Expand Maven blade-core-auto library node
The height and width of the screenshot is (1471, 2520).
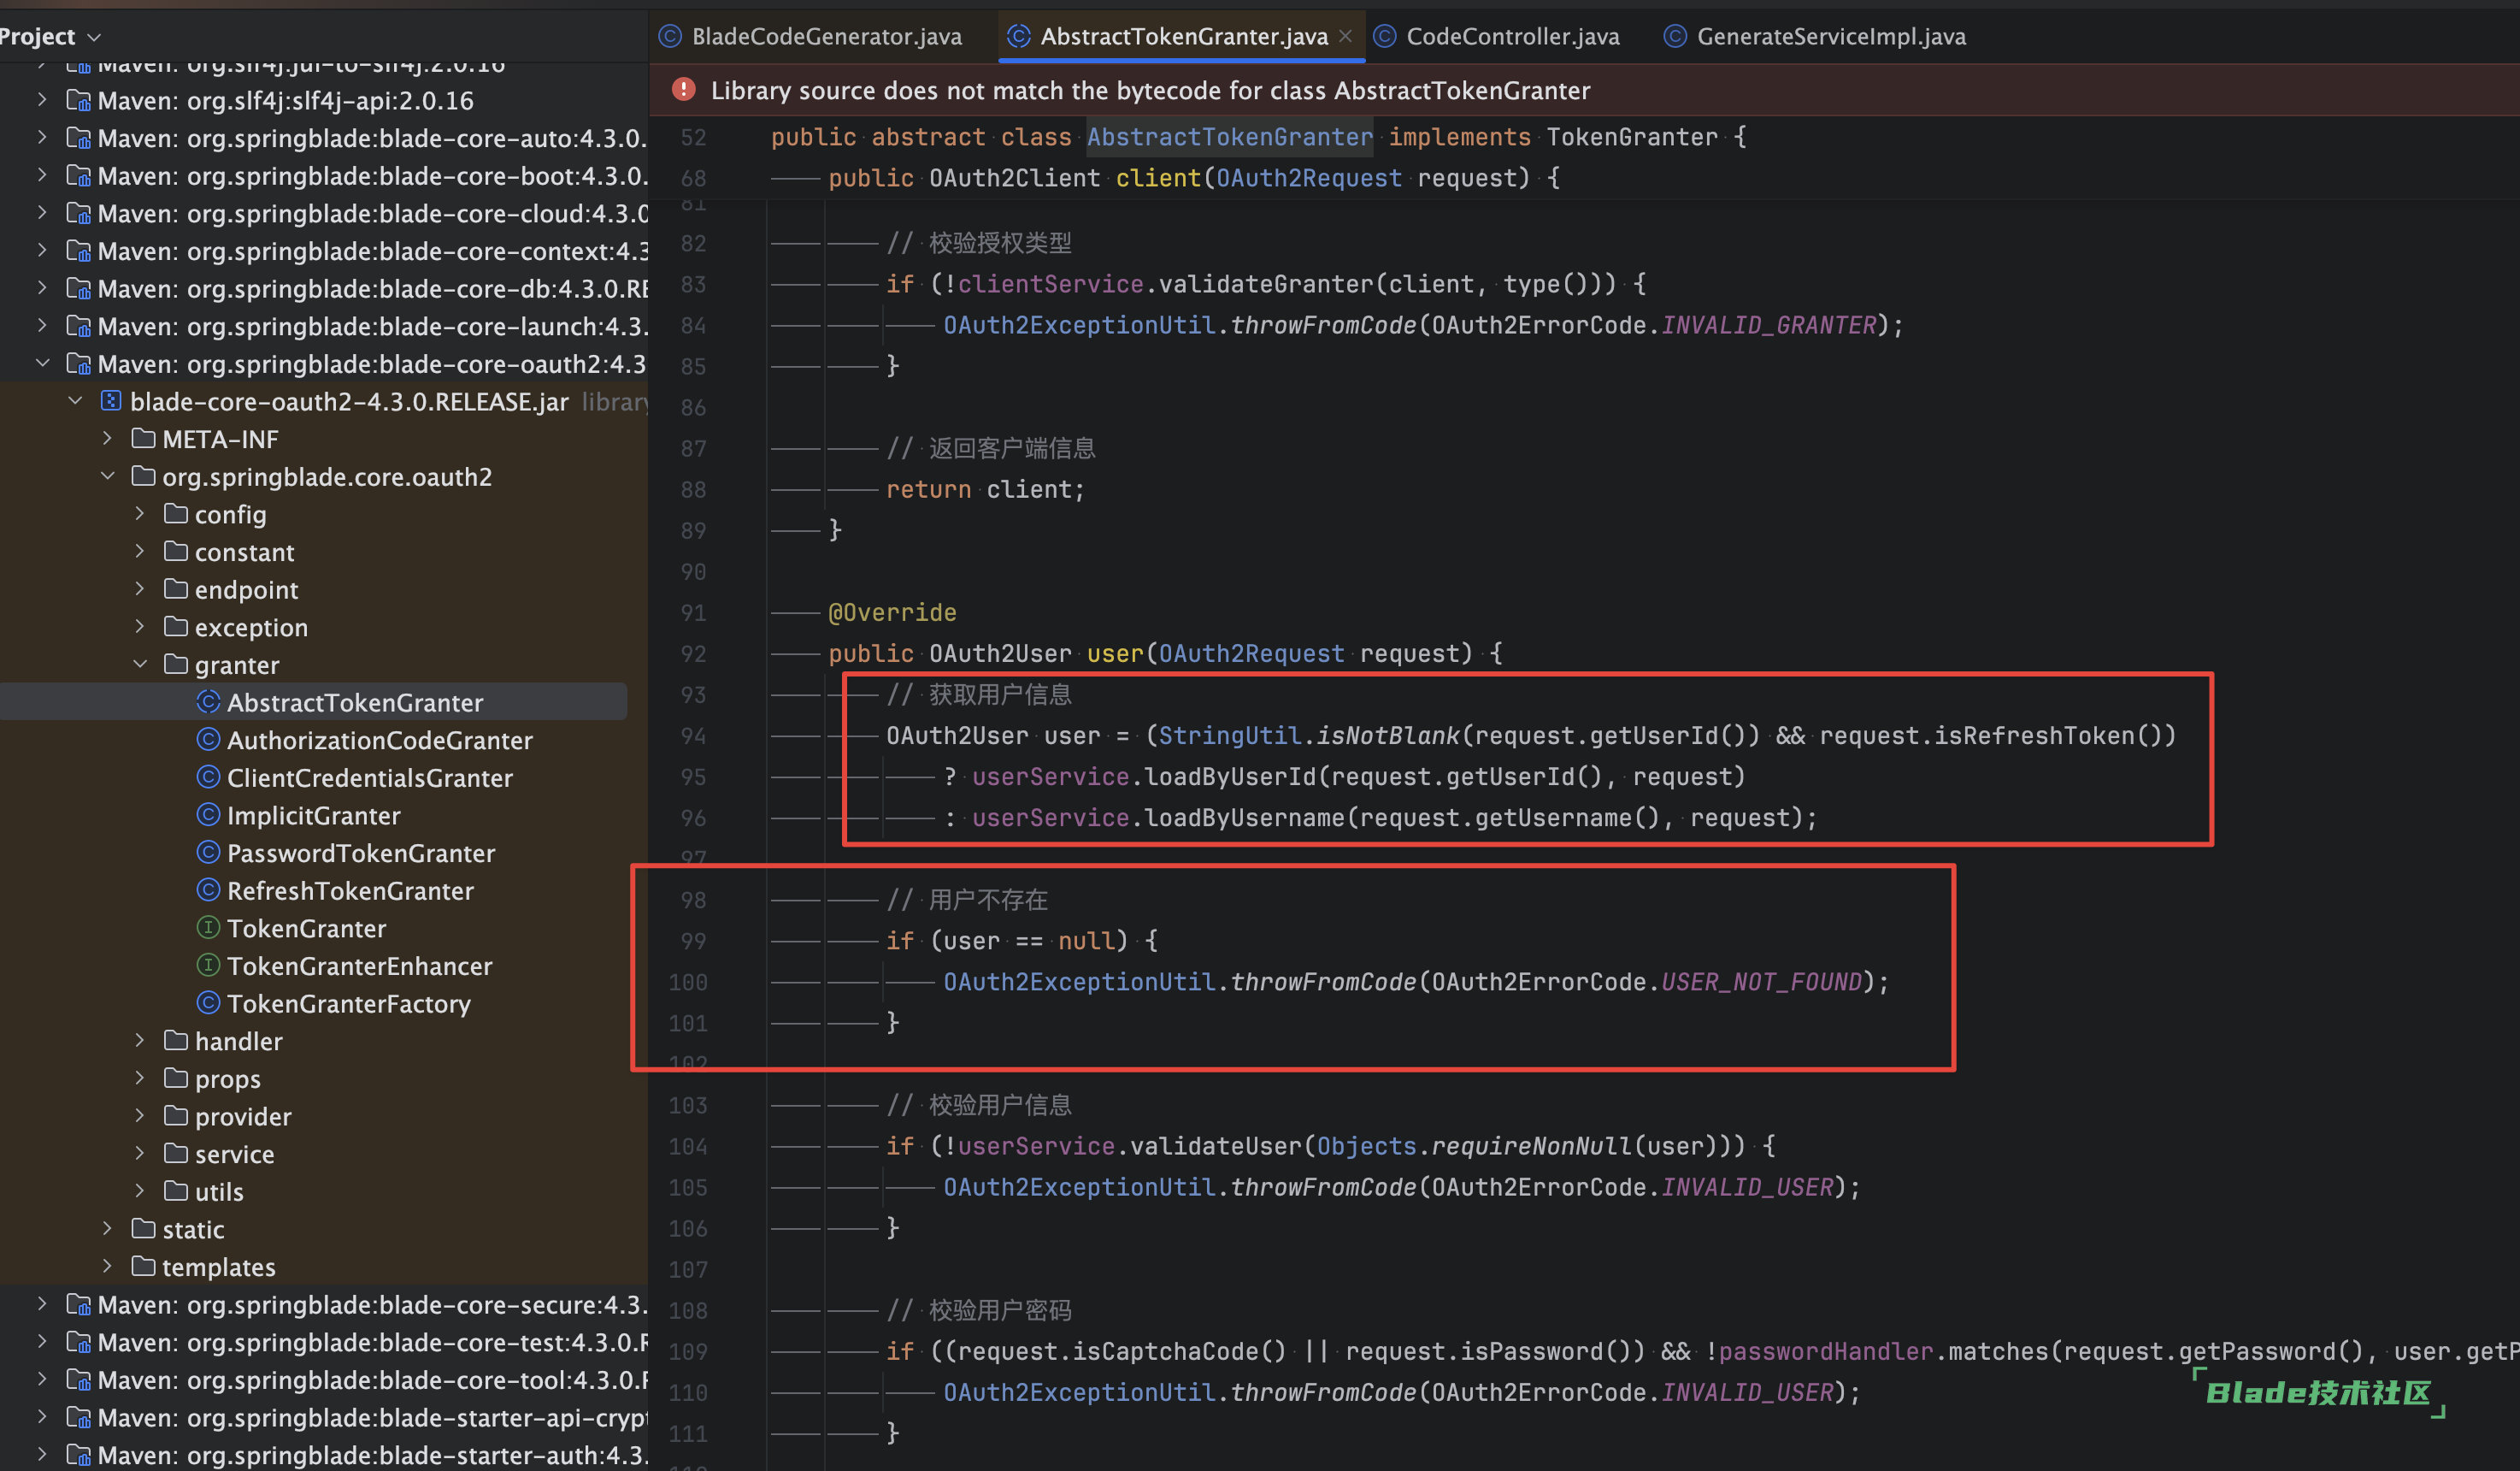(x=42, y=138)
